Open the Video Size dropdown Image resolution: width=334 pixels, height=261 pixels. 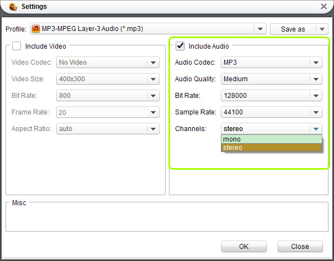[153, 79]
